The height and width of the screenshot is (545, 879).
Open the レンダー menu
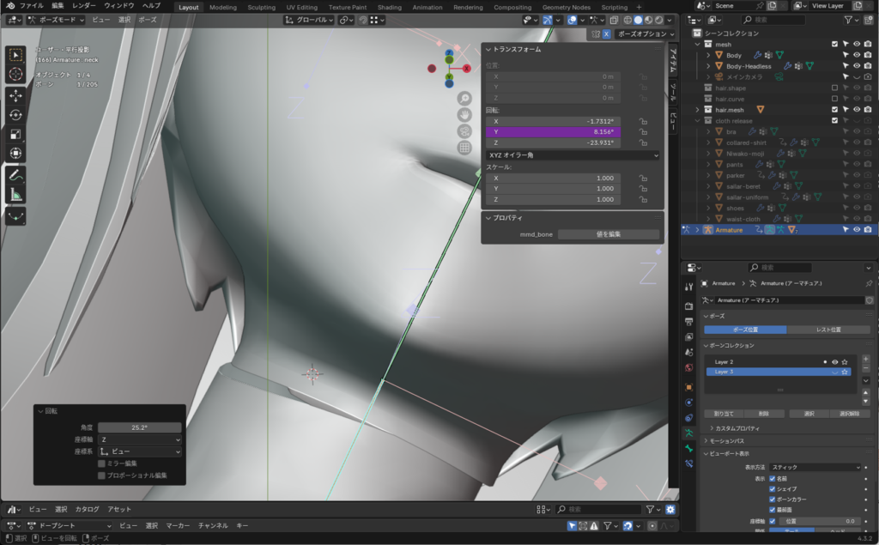[84, 6]
